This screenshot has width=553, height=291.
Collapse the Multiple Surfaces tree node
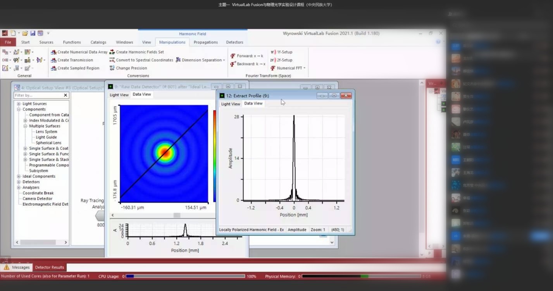click(x=25, y=126)
